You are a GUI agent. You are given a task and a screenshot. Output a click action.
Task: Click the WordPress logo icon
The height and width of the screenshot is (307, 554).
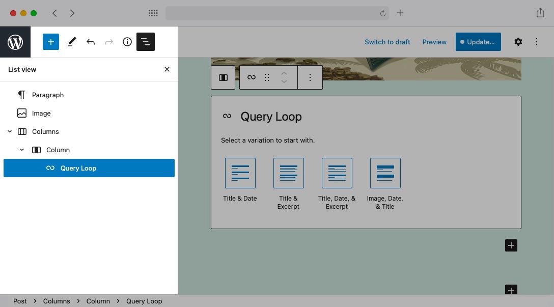point(15,42)
